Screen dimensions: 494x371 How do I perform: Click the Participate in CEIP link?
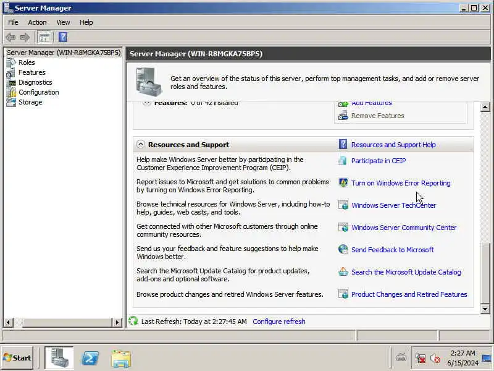point(379,161)
